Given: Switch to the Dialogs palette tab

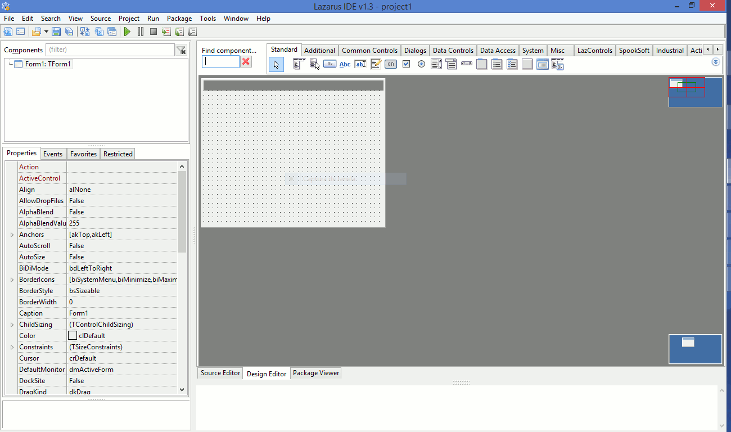Looking at the screenshot, I should 415,51.
